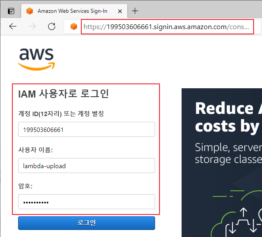The width and height of the screenshot is (262, 237).
Task: Click the 'Reduce costs by' promotional banner
Action: point(222,162)
